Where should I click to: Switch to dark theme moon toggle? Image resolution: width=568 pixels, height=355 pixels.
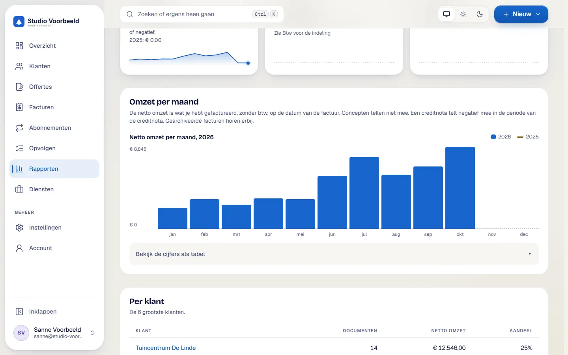[x=480, y=14]
